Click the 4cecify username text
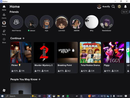The image size is (130, 98). coord(106,7)
